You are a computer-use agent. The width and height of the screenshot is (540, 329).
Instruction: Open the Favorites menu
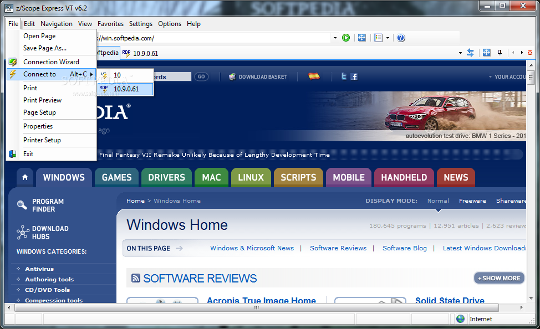(110, 24)
